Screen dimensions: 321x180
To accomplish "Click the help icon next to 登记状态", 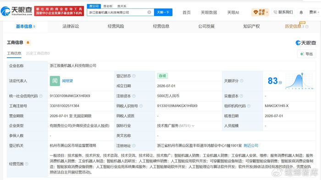I will [134, 76].
